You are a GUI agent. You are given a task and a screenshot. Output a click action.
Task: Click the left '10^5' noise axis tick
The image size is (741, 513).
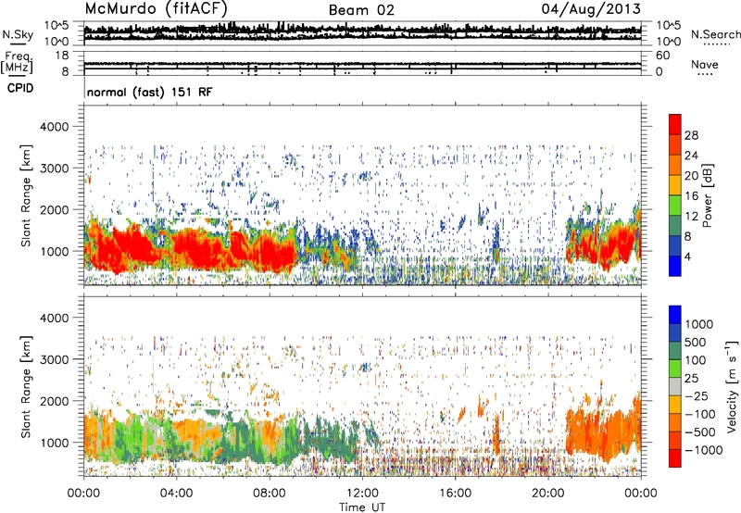[x=57, y=25]
